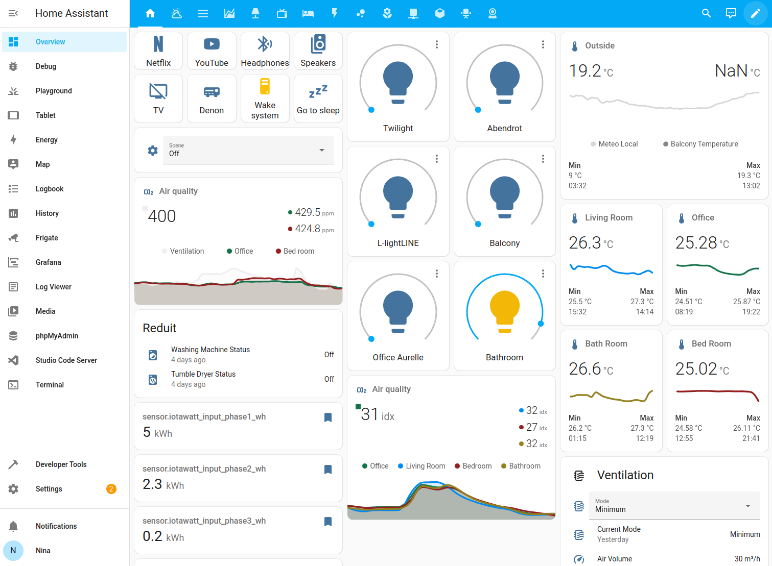Click the search icon in the header
Screen dimensions: 772x566
coord(707,13)
